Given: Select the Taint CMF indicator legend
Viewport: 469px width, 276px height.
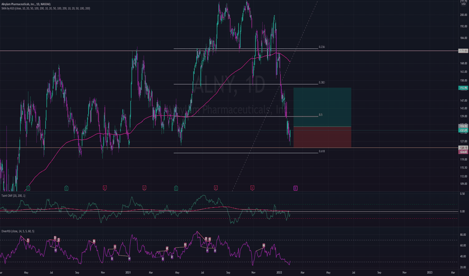Looking at the screenshot, I should pyautogui.click(x=14, y=195).
